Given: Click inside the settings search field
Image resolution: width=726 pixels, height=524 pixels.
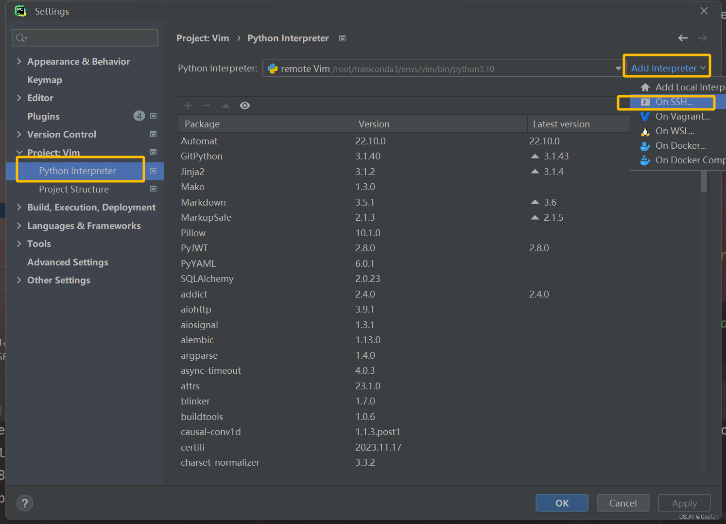Looking at the screenshot, I should [85, 37].
